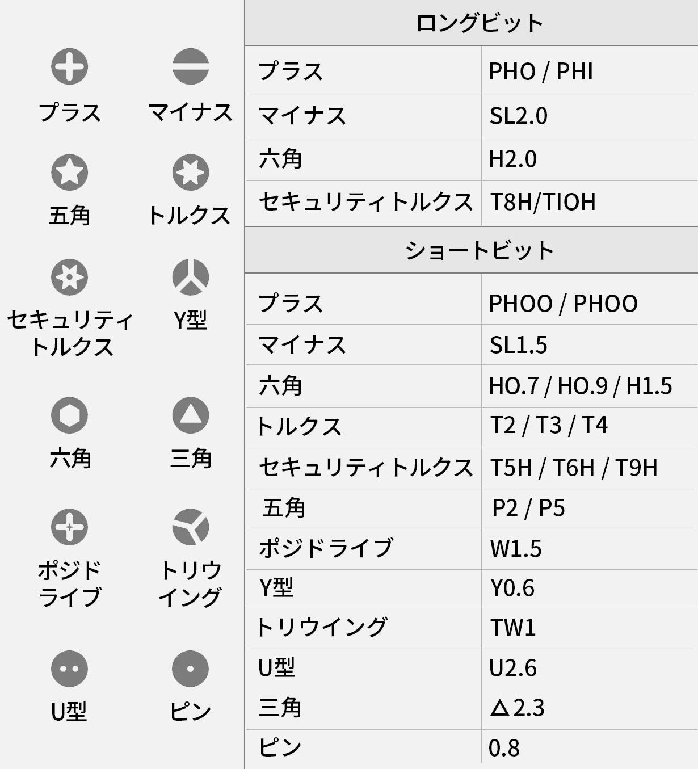The height and width of the screenshot is (769, 698).
Task: Click the ショートビット section header
Action: (479, 251)
